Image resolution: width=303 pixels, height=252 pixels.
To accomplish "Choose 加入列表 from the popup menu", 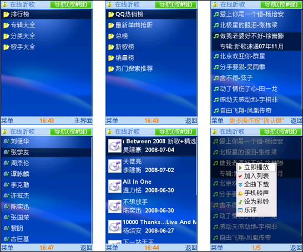I will (x=256, y=176).
